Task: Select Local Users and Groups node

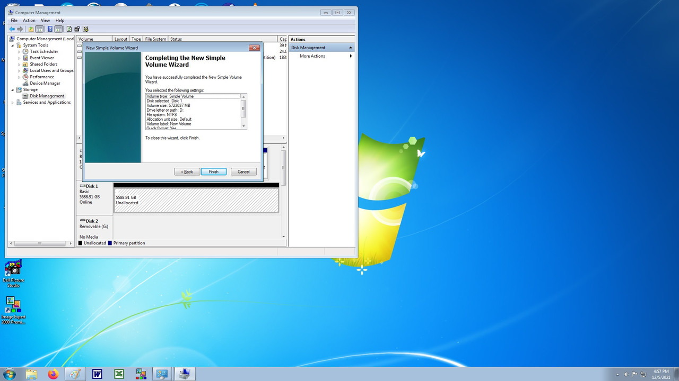Action: [x=51, y=70]
